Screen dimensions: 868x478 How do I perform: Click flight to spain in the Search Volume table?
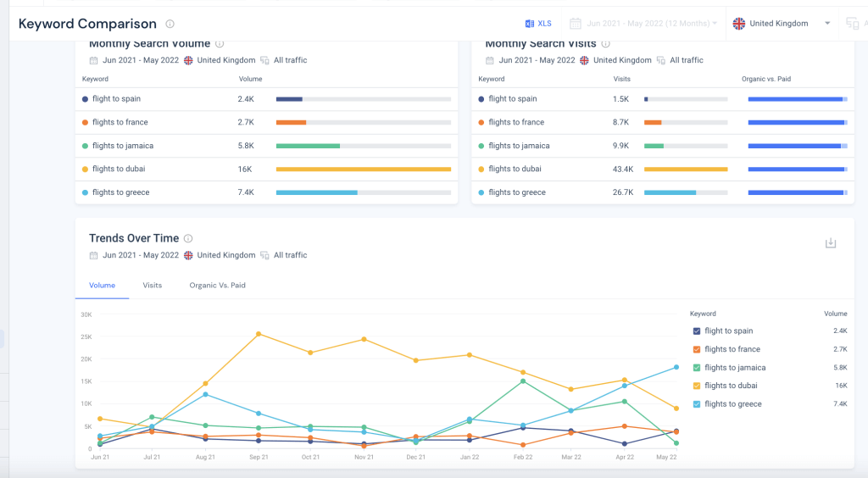pyautogui.click(x=116, y=98)
